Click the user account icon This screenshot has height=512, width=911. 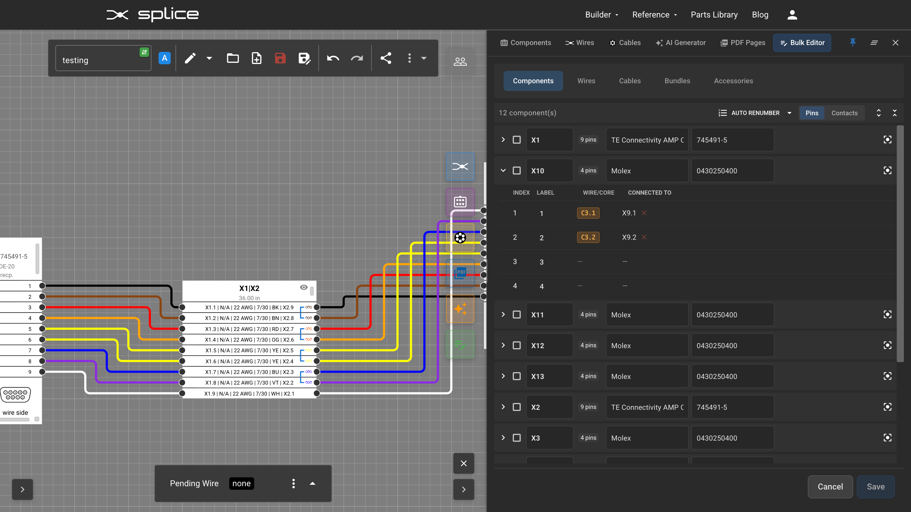pos(792,15)
